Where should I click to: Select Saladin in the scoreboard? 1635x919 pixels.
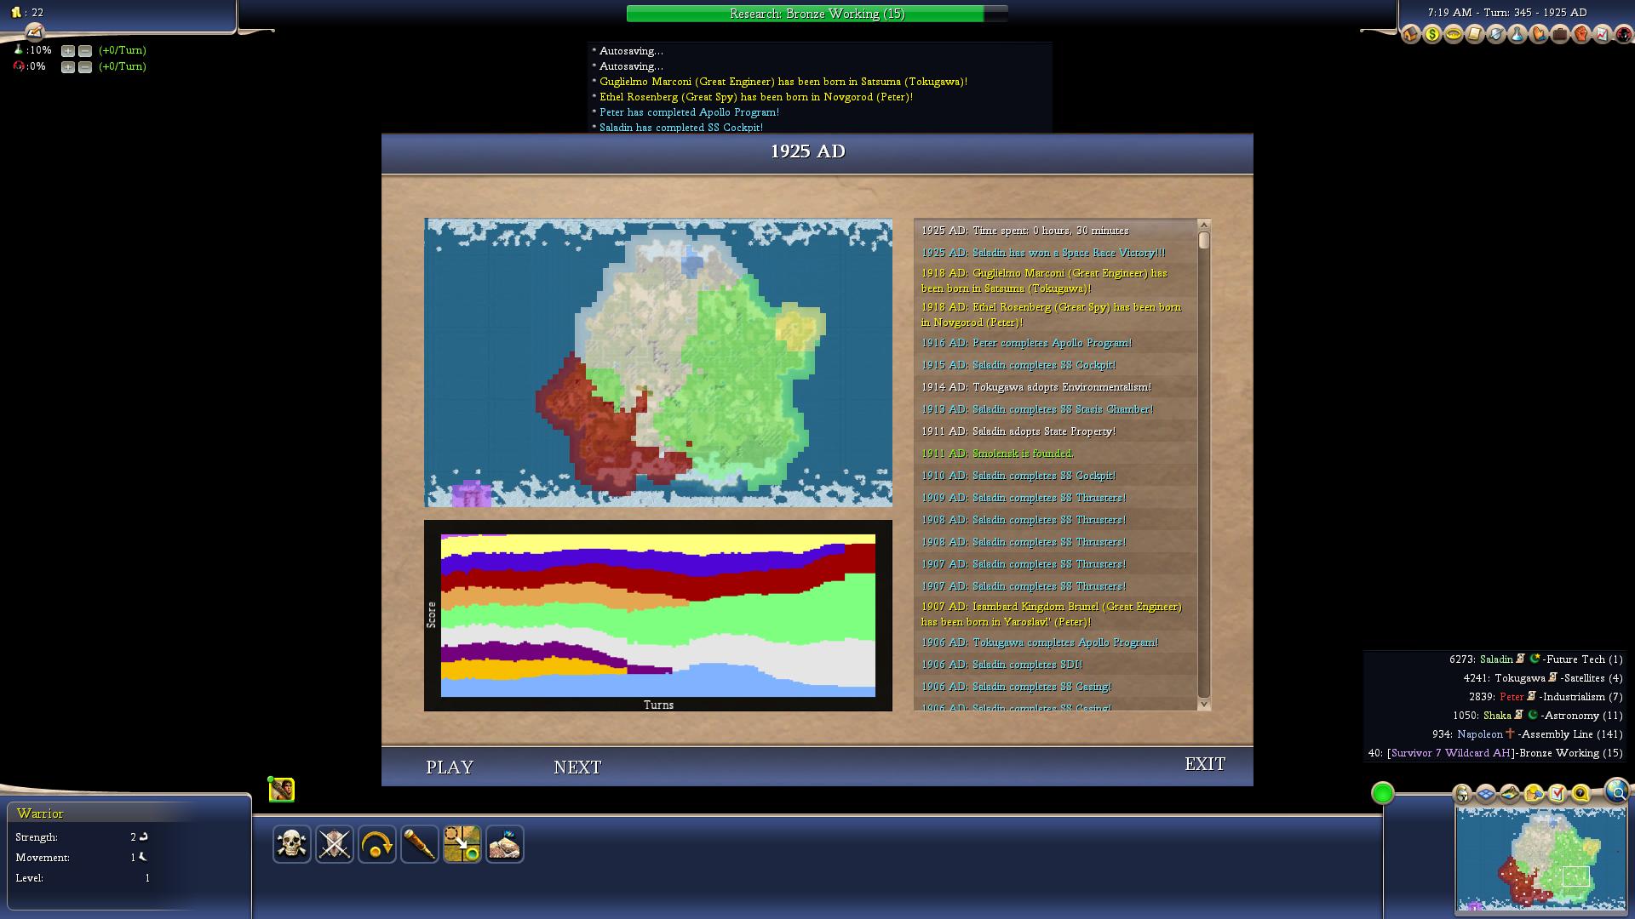[x=1496, y=659]
